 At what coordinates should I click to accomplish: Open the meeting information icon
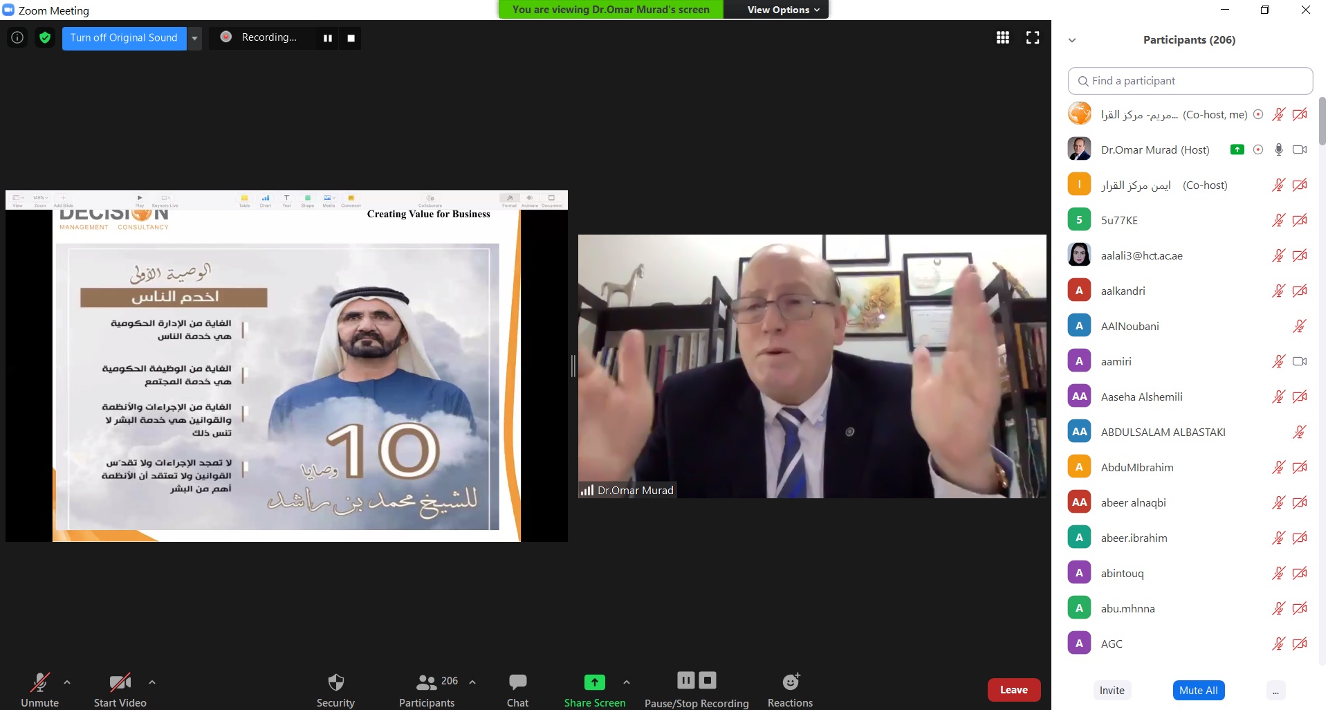[17, 38]
